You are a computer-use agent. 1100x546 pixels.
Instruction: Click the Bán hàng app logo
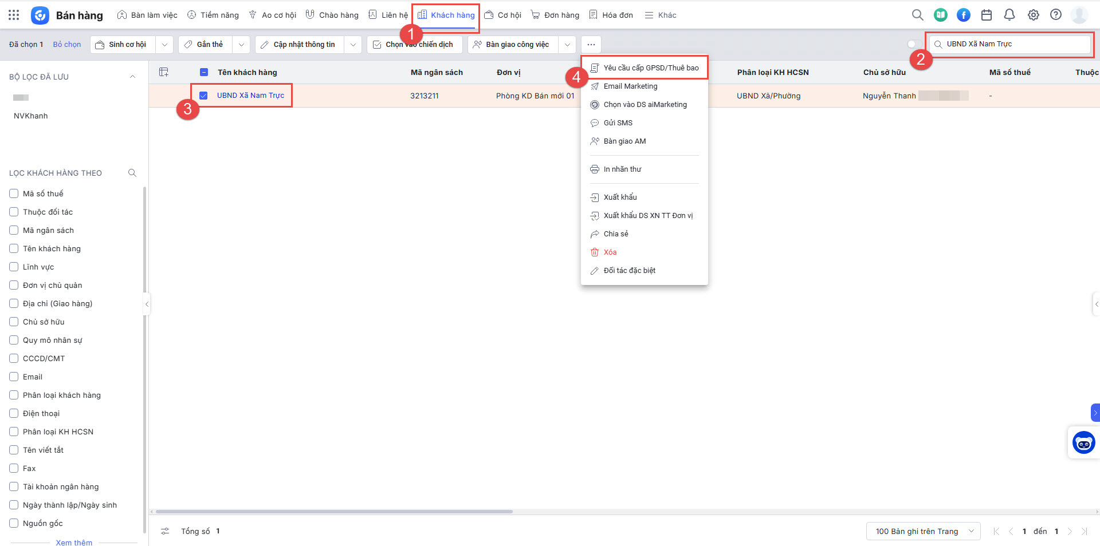[x=40, y=15]
